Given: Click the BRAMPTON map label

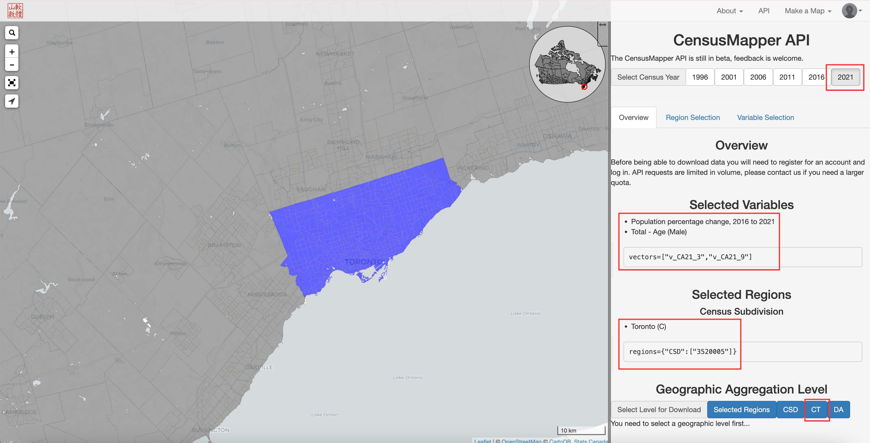Looking at the screenshot, I should coord(224,245).
